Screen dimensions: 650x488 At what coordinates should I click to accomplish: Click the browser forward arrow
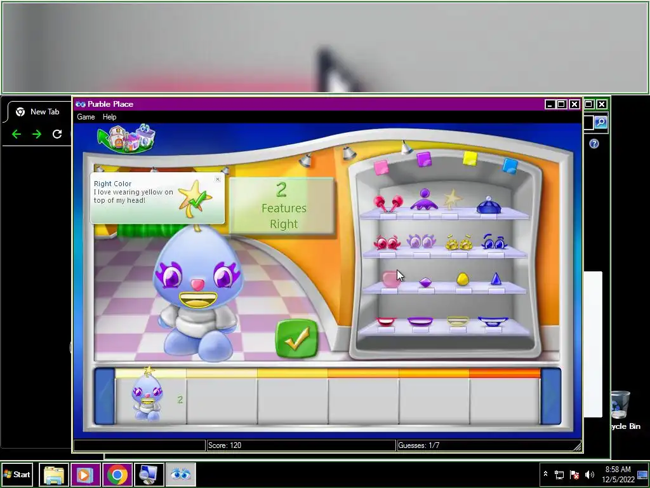[x=37, y=134]
